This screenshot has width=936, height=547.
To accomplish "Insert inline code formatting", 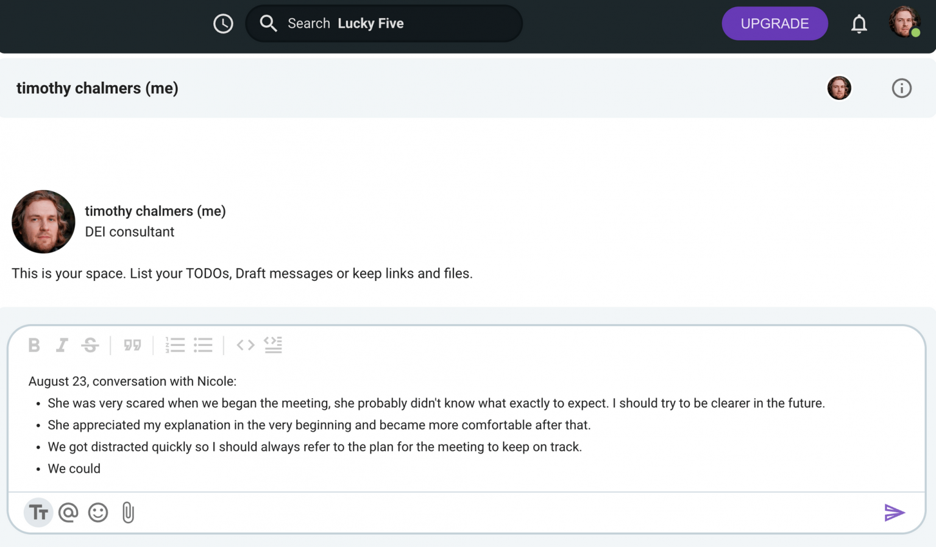I will [x=245, y=345].
